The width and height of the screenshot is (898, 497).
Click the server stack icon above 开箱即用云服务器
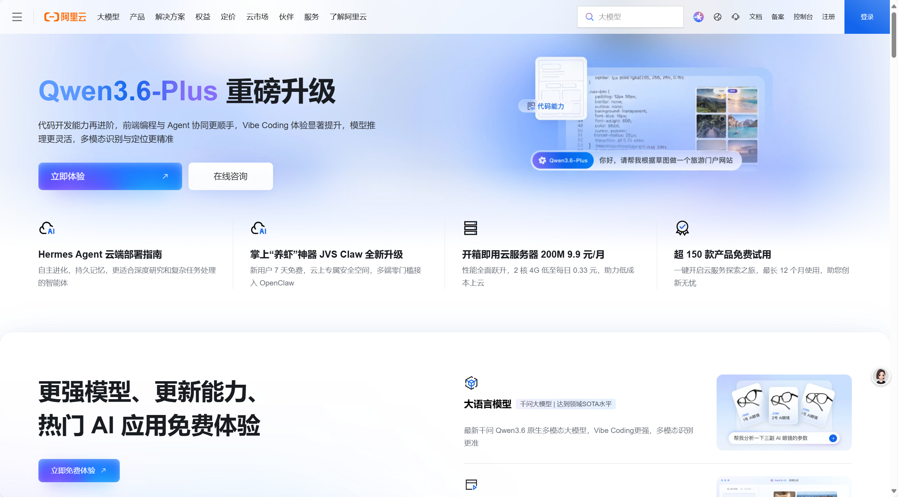[470, 228]
